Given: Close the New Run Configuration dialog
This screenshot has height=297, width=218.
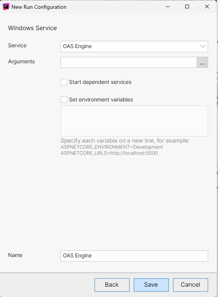Looking at the screenshot, I should tap(207, 6).
